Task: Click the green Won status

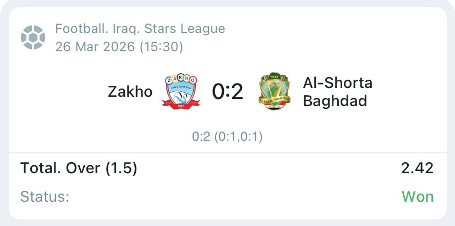Action: [418, 197]
